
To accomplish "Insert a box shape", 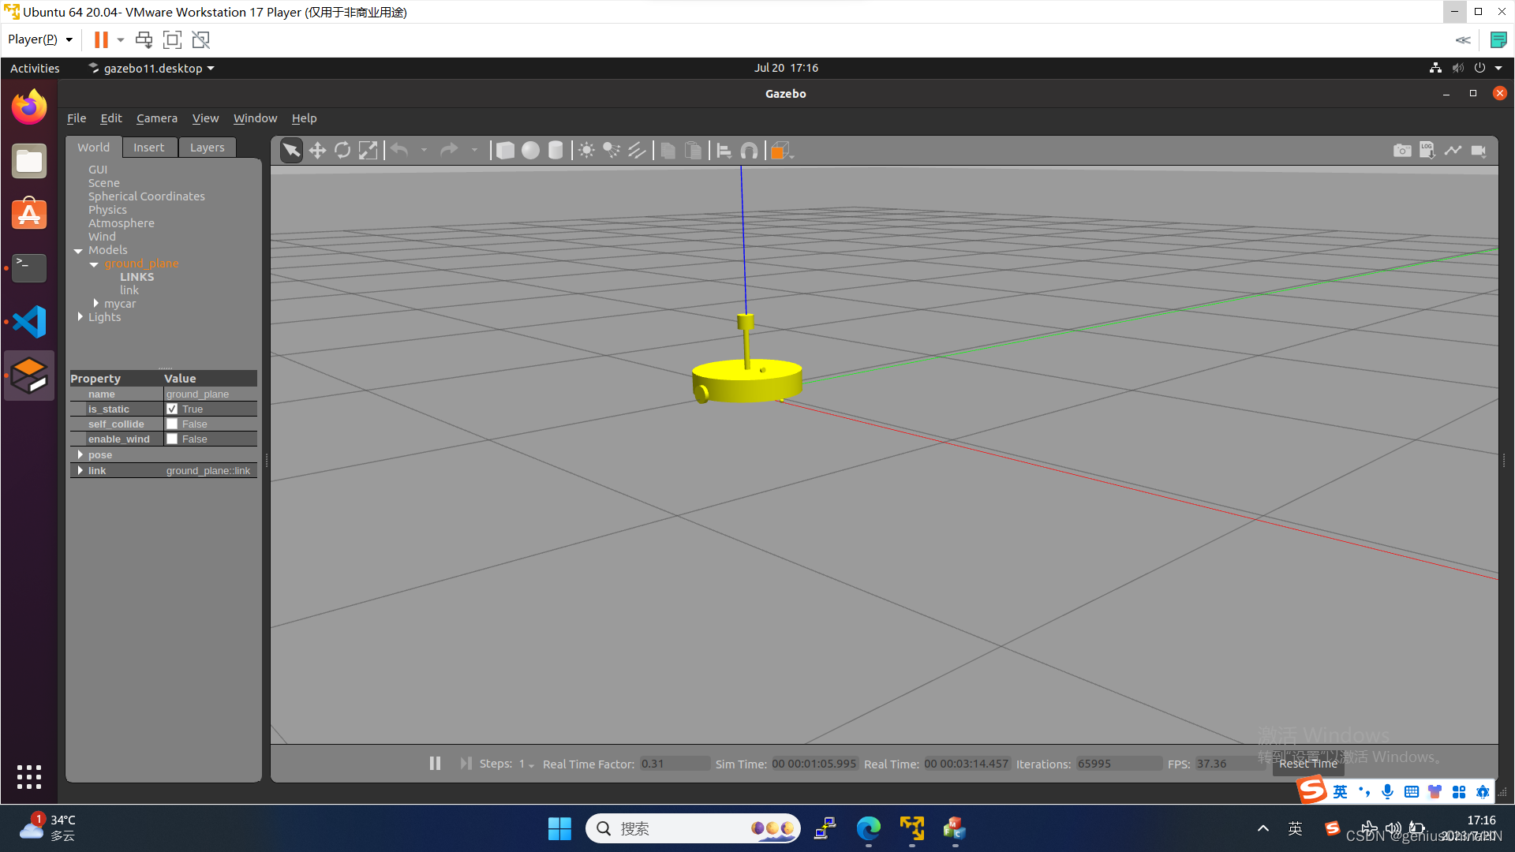I will click(x=505, y=150).
